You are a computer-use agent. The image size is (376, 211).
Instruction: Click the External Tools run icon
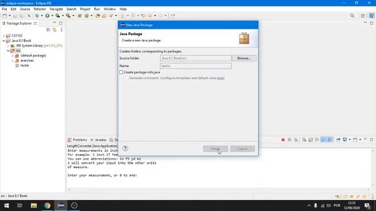coord(68,16)
